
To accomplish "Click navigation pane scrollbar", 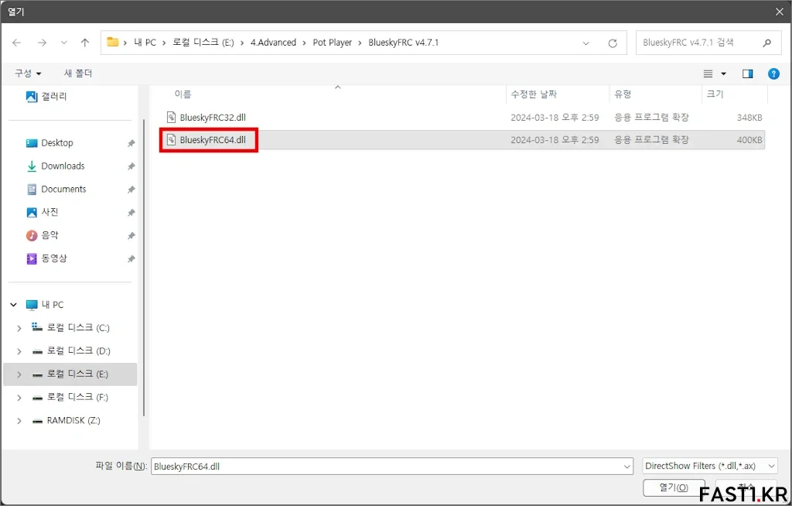I will click(144, 267).
